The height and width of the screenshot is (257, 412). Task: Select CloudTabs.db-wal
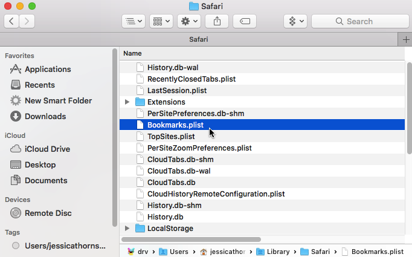262,171
